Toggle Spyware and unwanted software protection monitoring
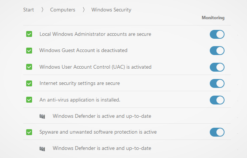 pos(217,132)
